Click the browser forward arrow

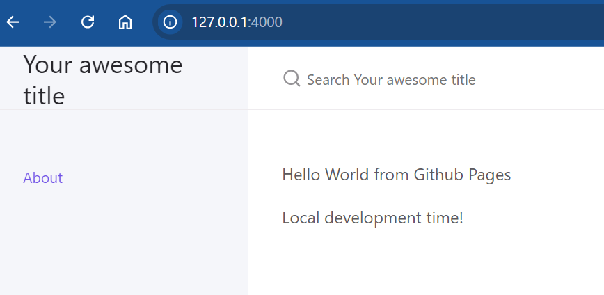click(50, 22)
